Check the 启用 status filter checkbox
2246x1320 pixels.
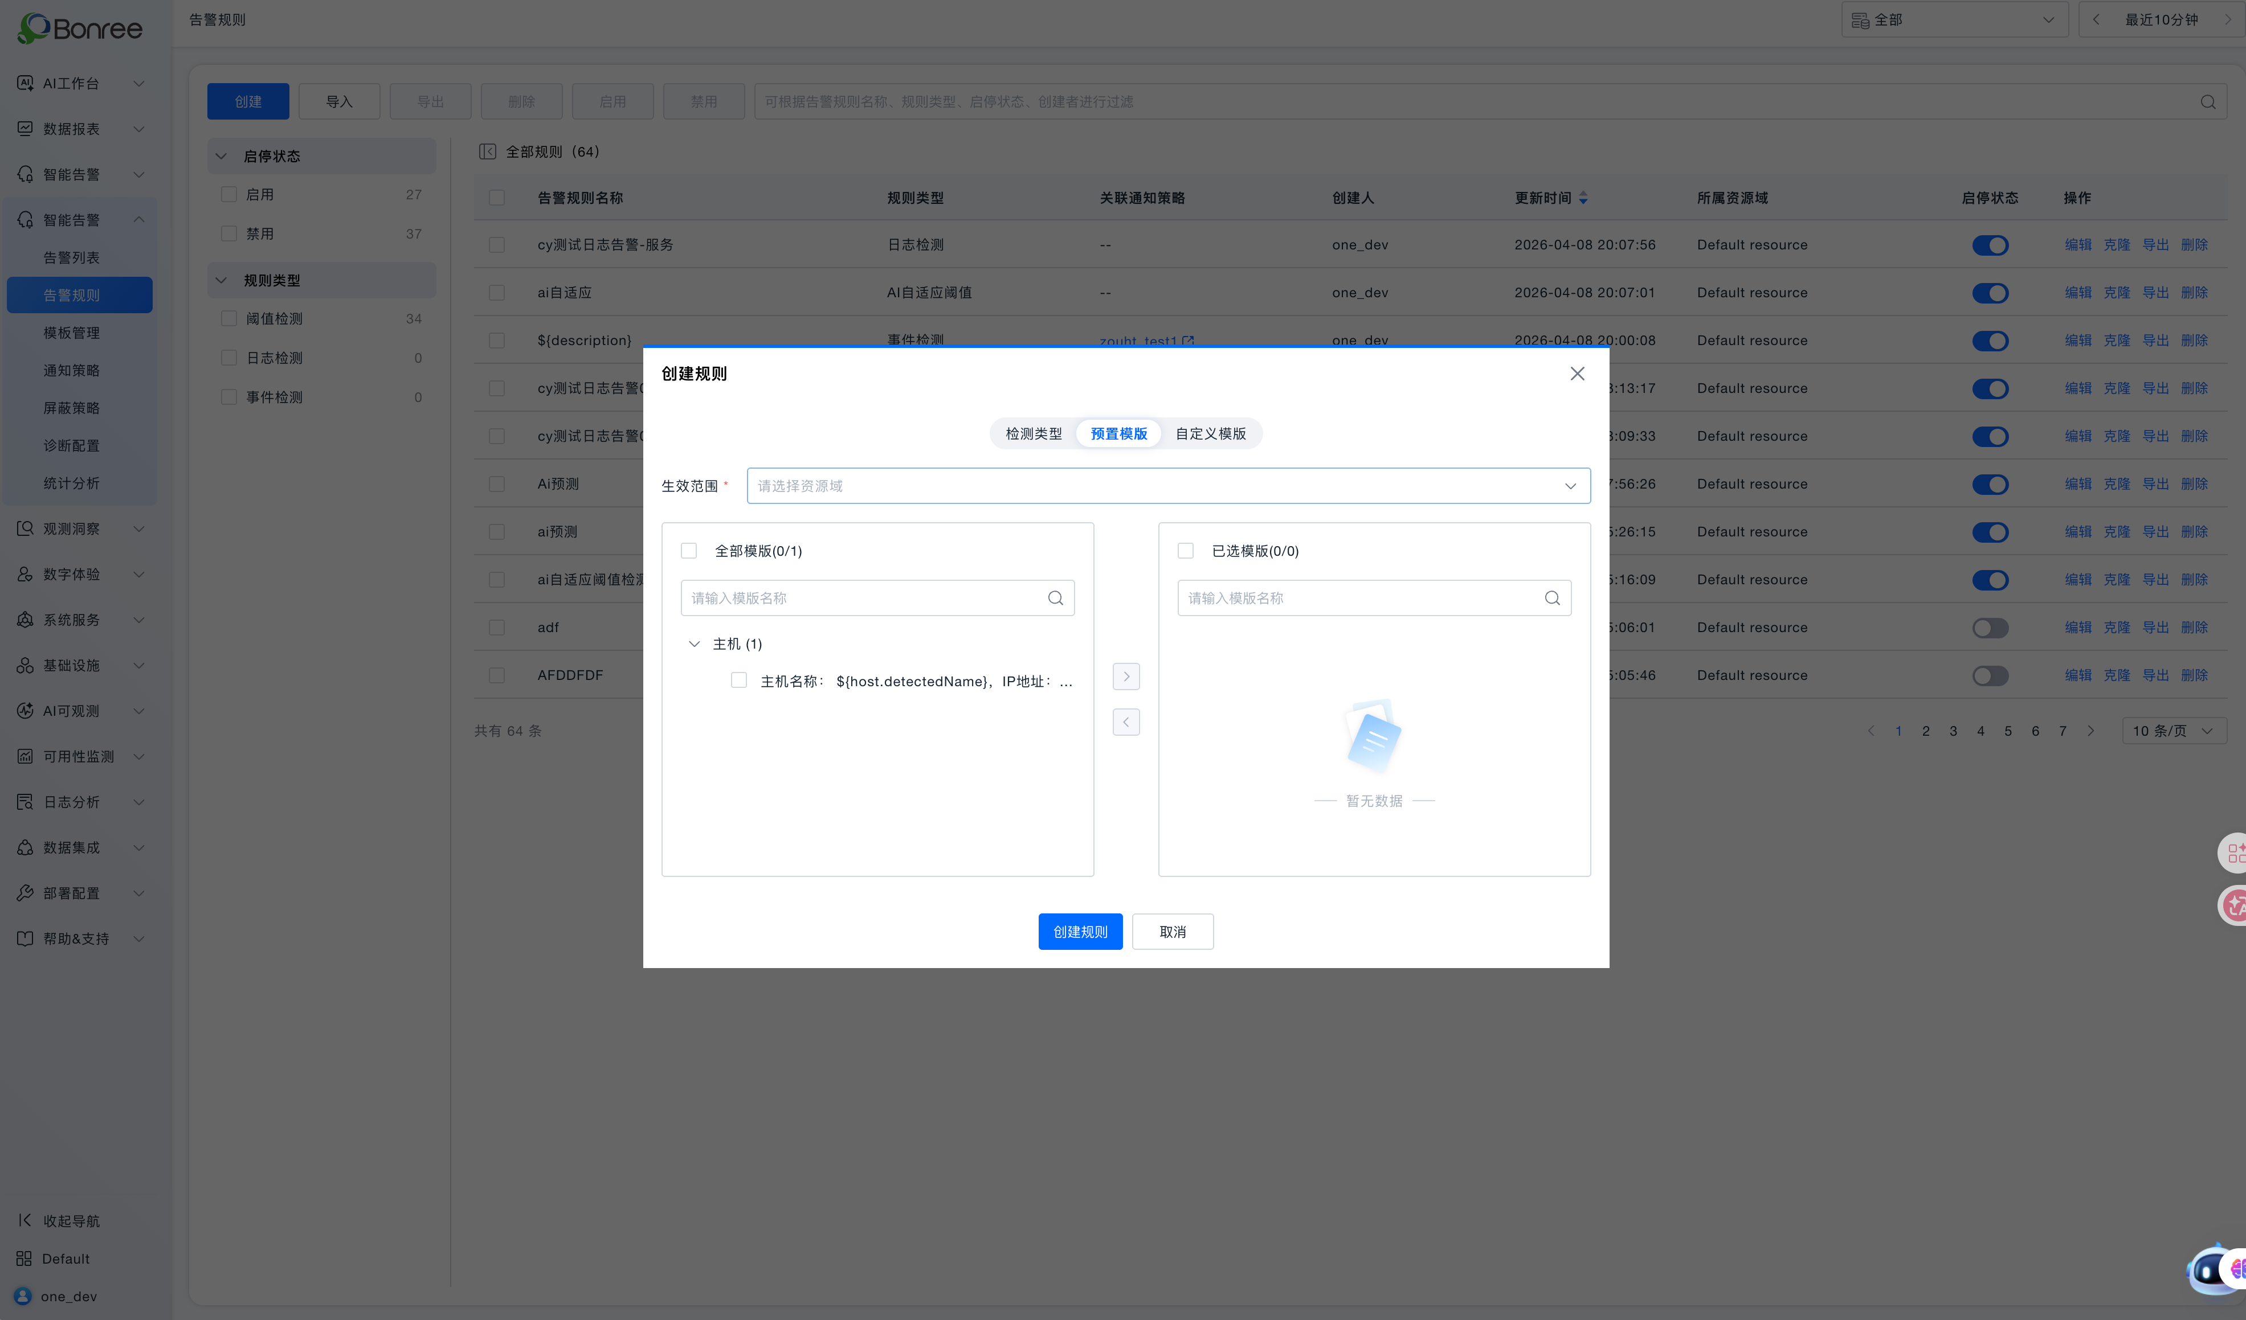tap(229, 194)
